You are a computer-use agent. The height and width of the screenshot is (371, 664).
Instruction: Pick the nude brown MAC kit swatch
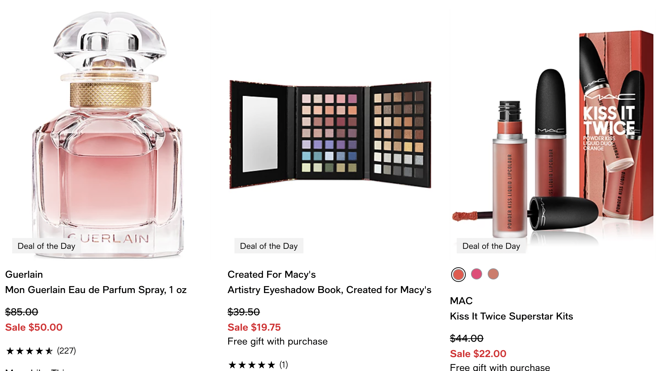point(493,274)
